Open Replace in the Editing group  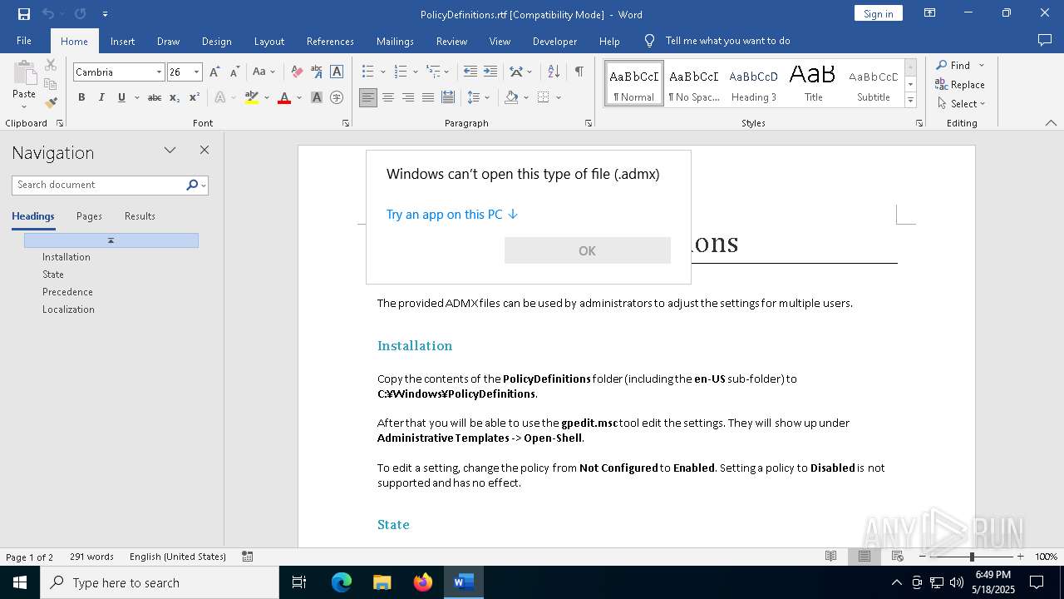point(960,84)
